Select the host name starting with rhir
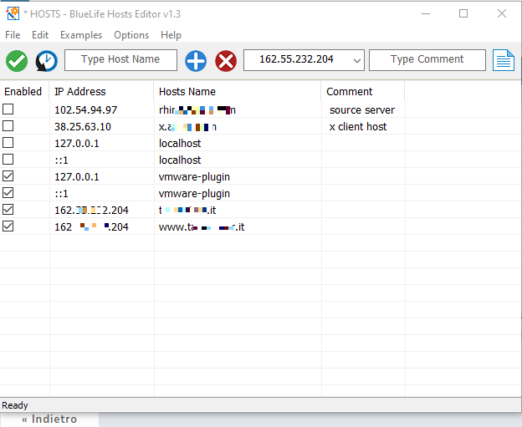Viewport: 522px width, 427px height. click(197, 109)
